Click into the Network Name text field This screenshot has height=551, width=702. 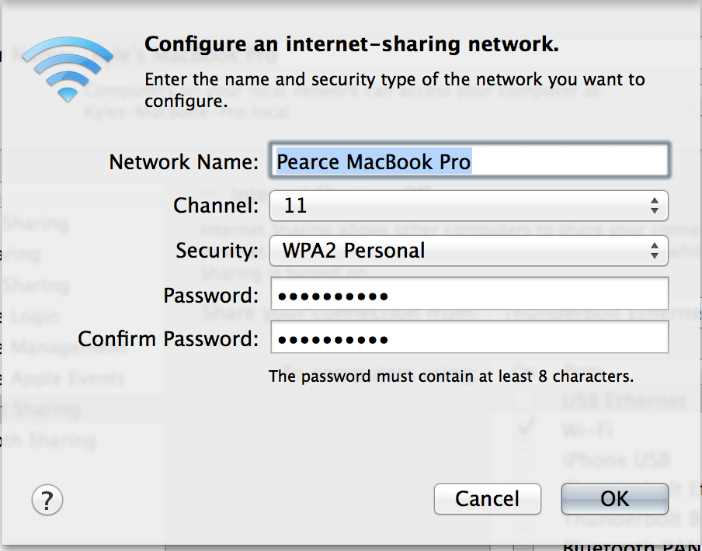(470, 161)
